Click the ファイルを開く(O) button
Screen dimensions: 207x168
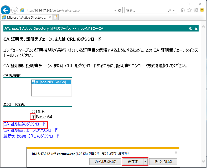click(x=105, y=161)
